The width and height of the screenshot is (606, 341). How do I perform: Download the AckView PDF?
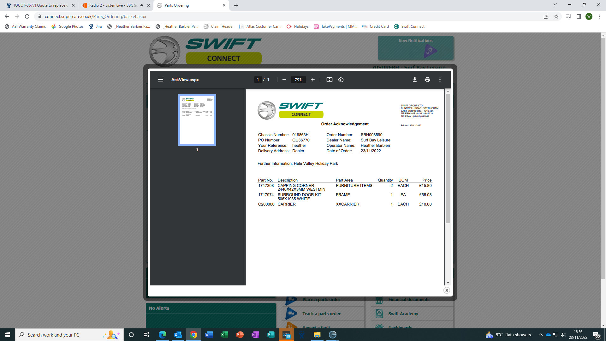[415, 80]
